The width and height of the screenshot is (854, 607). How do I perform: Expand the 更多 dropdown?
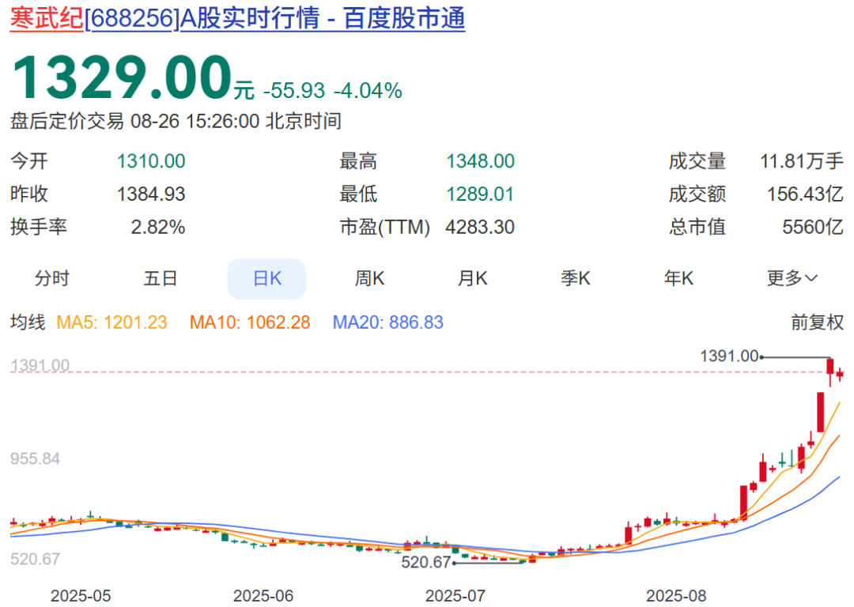(792, 278)
